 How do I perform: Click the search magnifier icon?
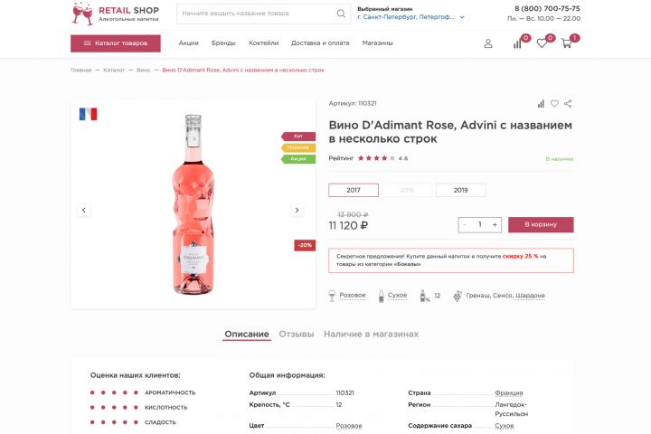pyautogui.click(x=341, y=14)
